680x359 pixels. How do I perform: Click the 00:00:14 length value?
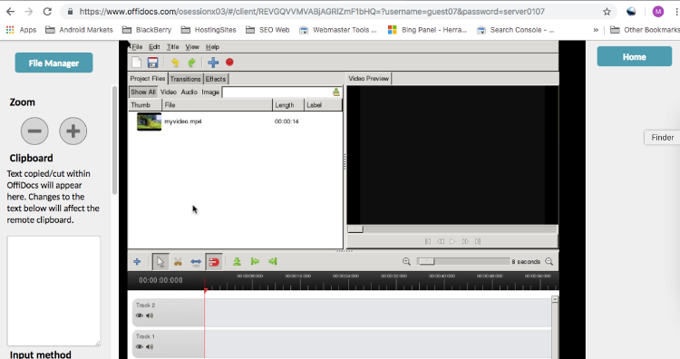point(287,121)
